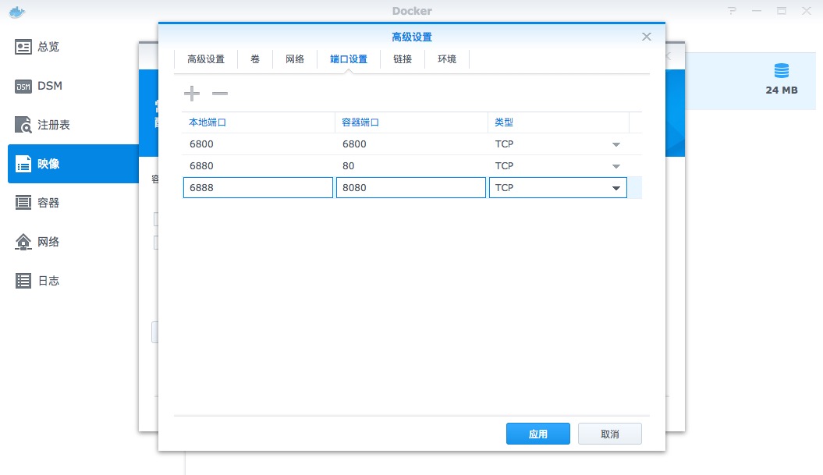Close the 高级设置 dialog
The image size is (823, 475).
[646, 37]
